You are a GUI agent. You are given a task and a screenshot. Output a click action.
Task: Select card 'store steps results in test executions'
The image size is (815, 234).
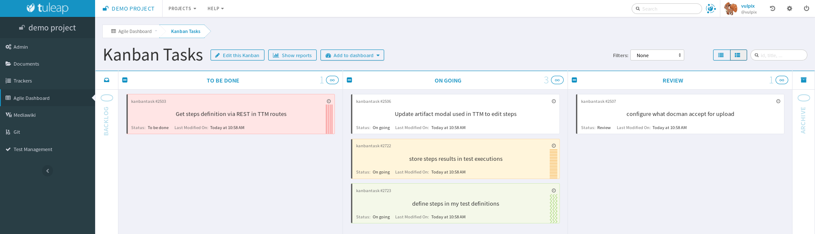[x=455, y=159]
